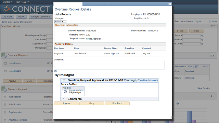Viewport: 219px width, 123px height.
Task: Approve the overtime request in the dialog
Action: pyautogui.click(x=66, y=103)
